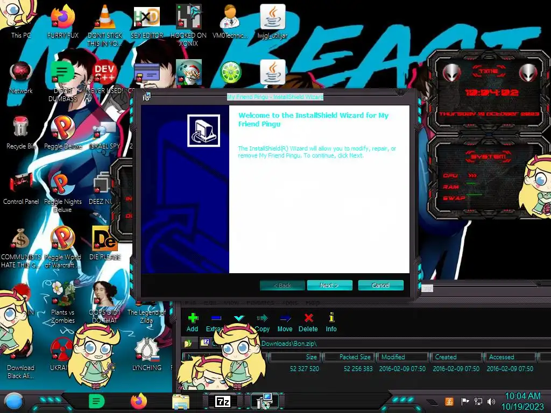The width and height of the screenshot is (551, 413).
Task: Open the Help menu in 7-Zip
Action: (313, 302)
